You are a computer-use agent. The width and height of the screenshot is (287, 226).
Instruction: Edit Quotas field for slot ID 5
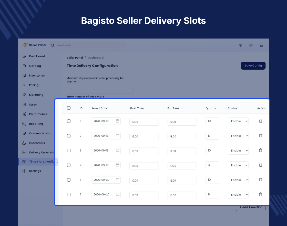coord(212,180)
